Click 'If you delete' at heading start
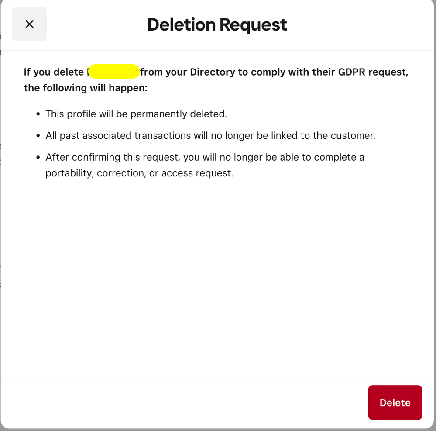Viewport: 436px width, 431px height. (53, 72)
